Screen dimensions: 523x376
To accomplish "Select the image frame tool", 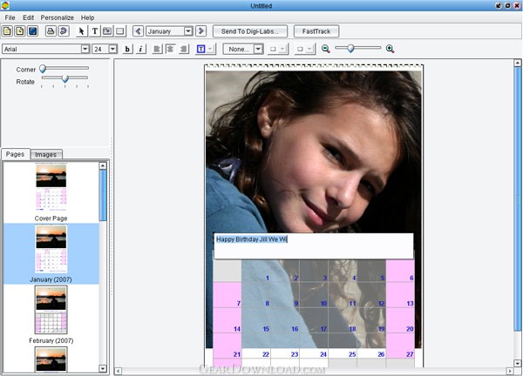I will click(x=107, y=31).
